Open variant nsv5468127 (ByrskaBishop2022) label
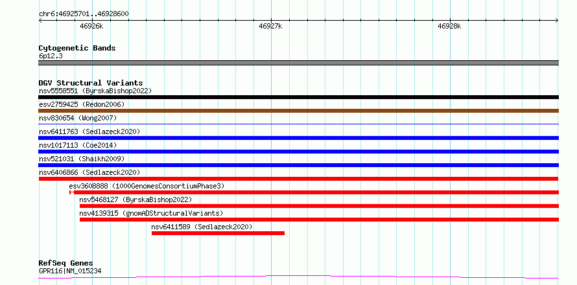 pos(135,199)
